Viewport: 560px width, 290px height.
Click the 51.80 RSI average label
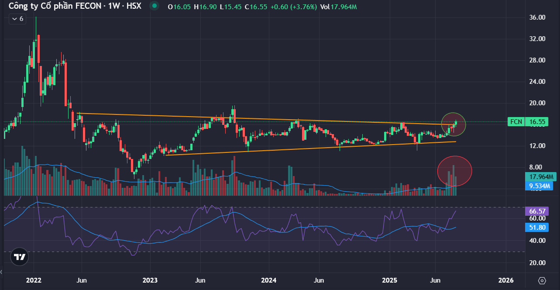[x=537, y=228]
